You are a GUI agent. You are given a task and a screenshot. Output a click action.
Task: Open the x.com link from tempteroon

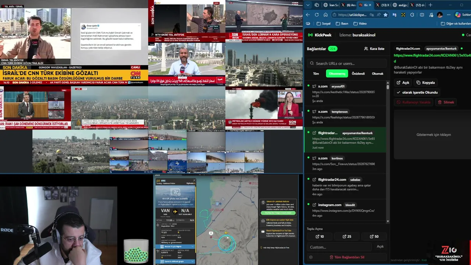[345, 117]
